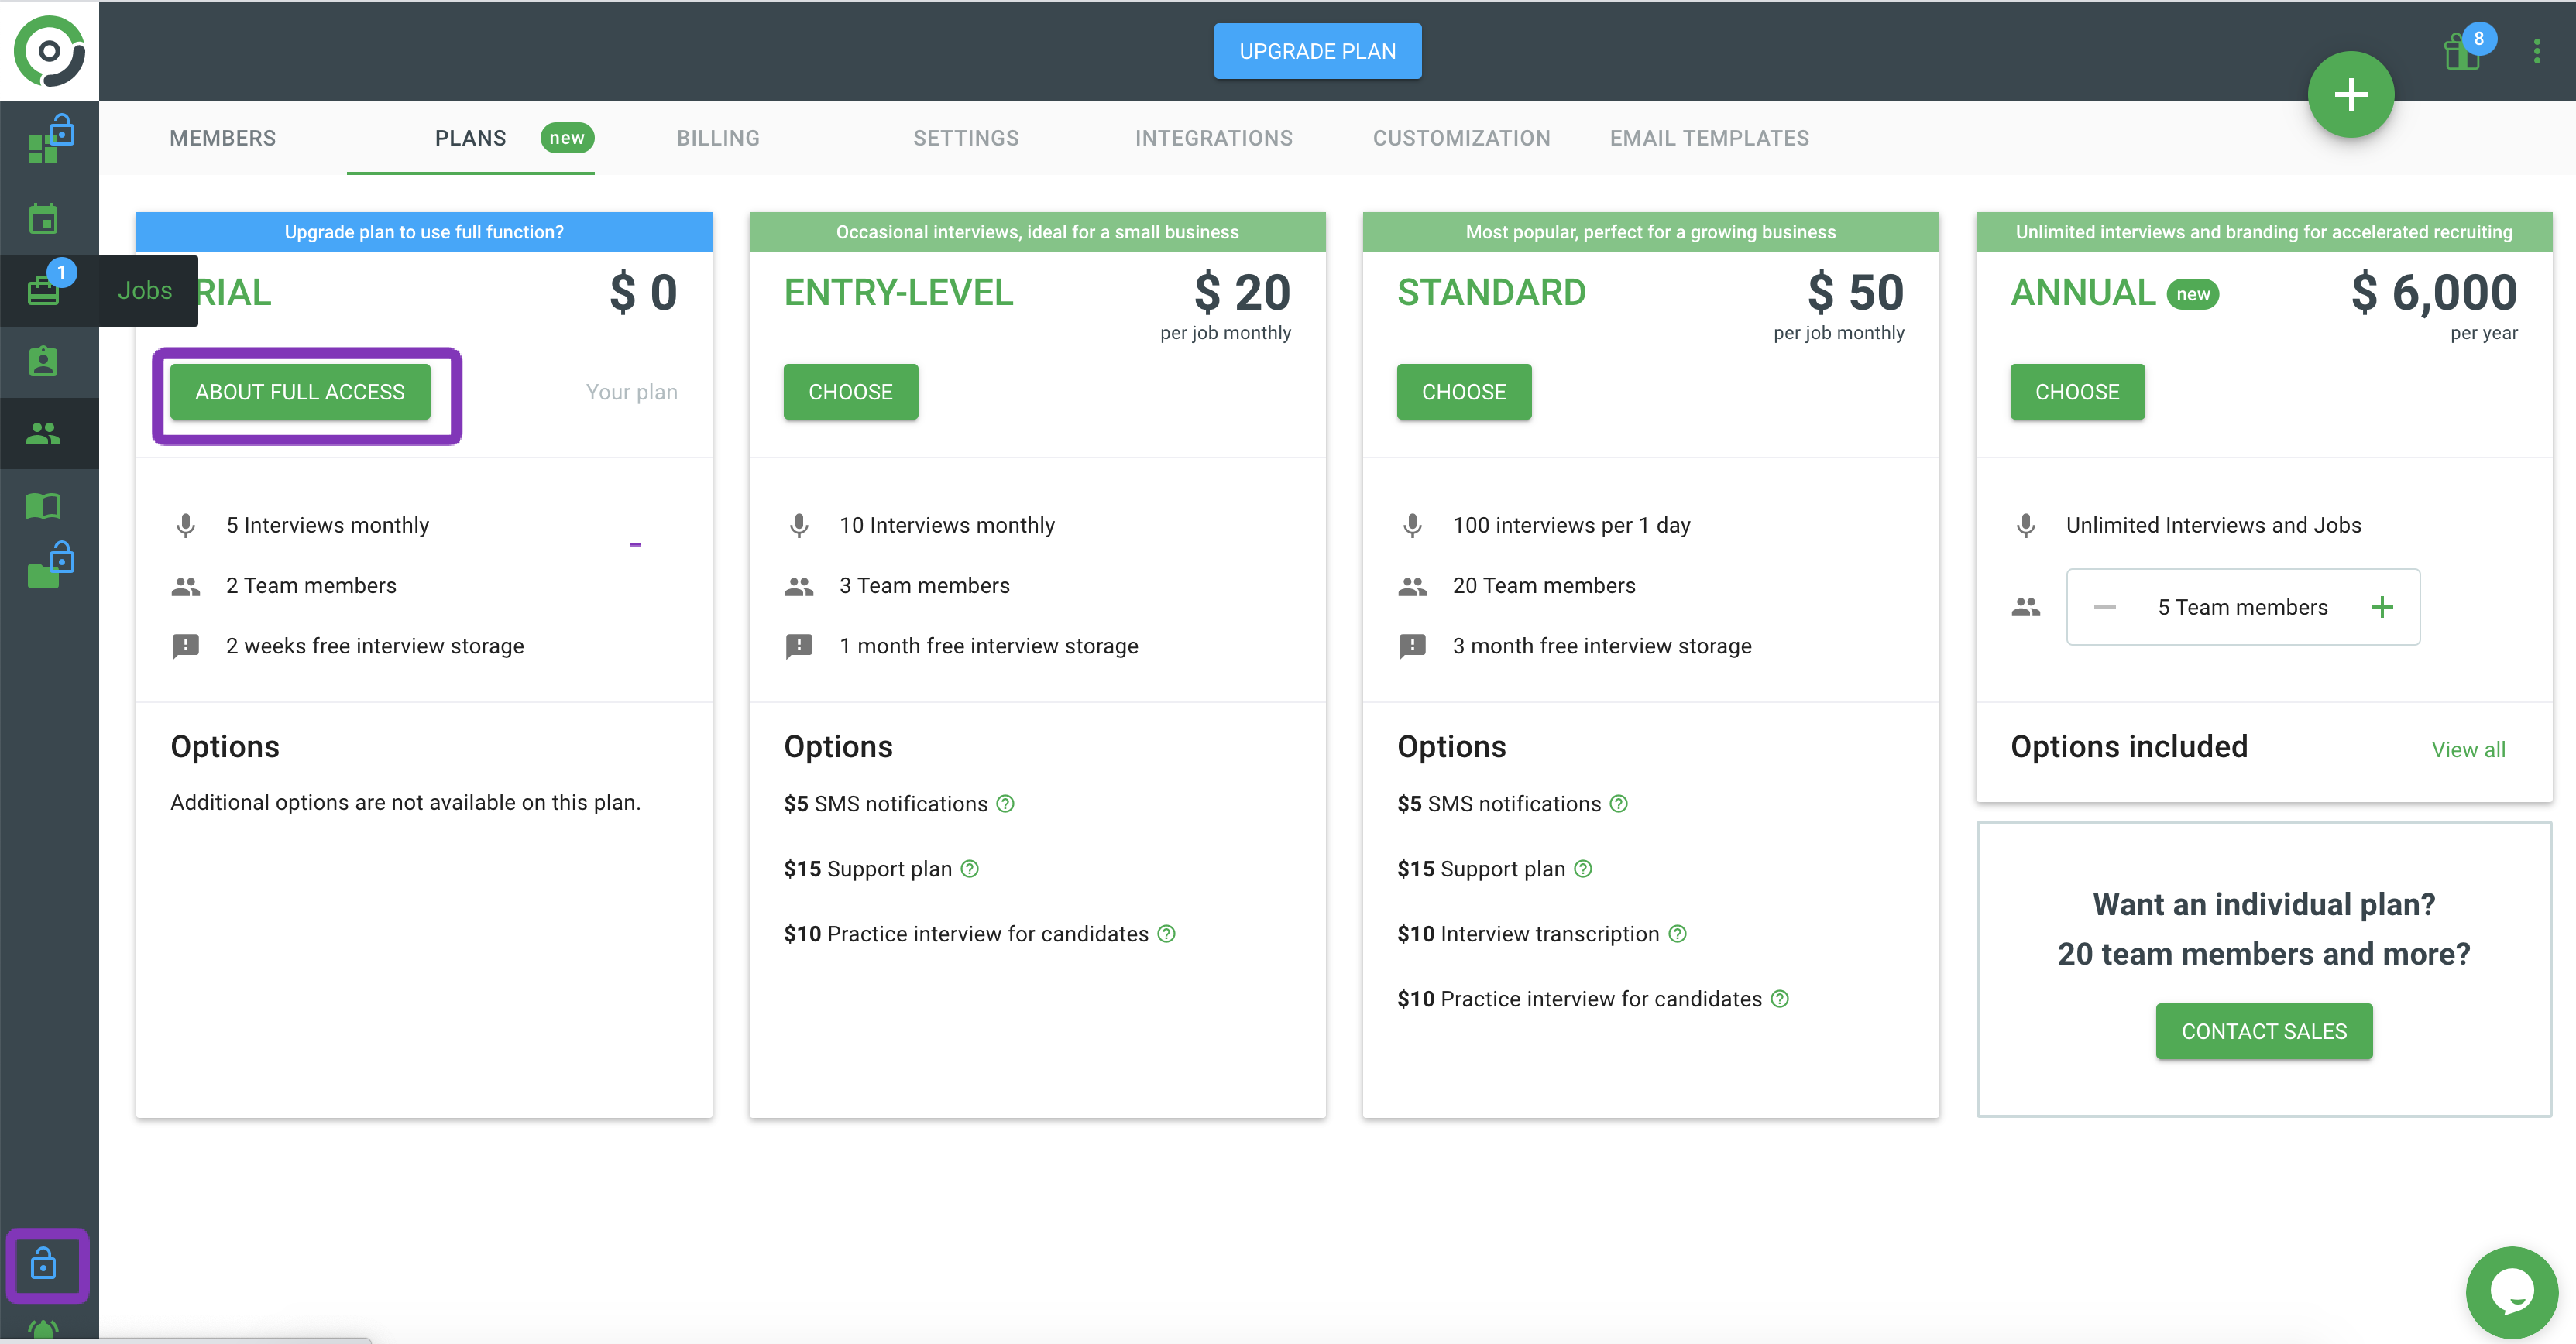Click the Contact Sales button

coord(2263,1031)
